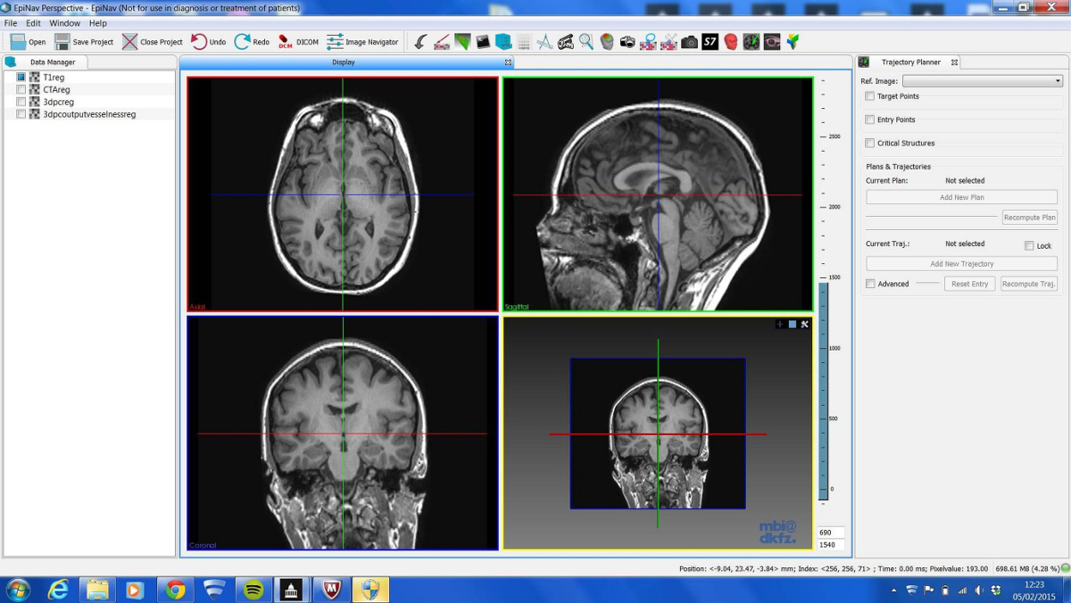The height and width of the screenshot is (603, 1071).
Task: Click the camera screenshot icon in toolbar
Action: point(690,42)
